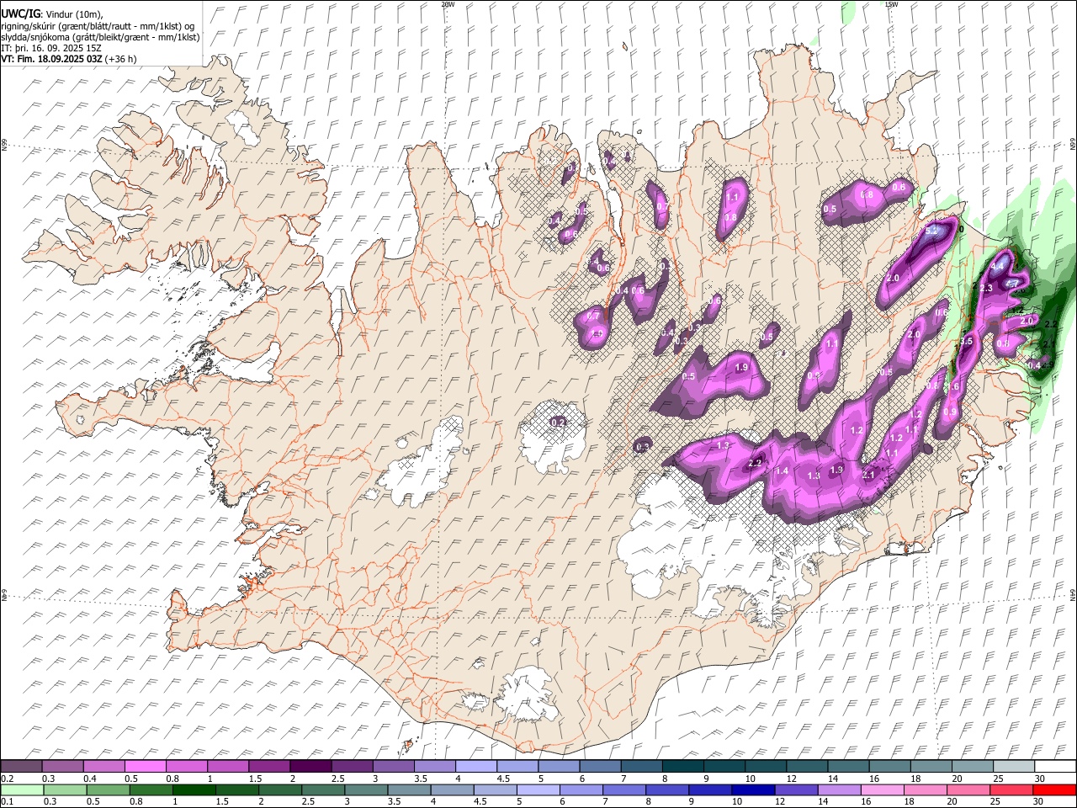1077x808 pixels.
Task: Click the black '2.2' rain value offshore
Action: click(1051, 324)
